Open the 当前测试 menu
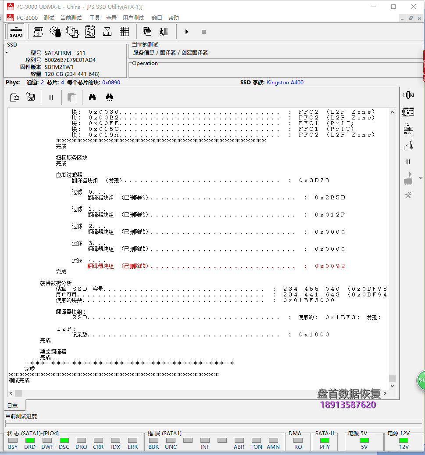425x455 pixels. point(71,18)
